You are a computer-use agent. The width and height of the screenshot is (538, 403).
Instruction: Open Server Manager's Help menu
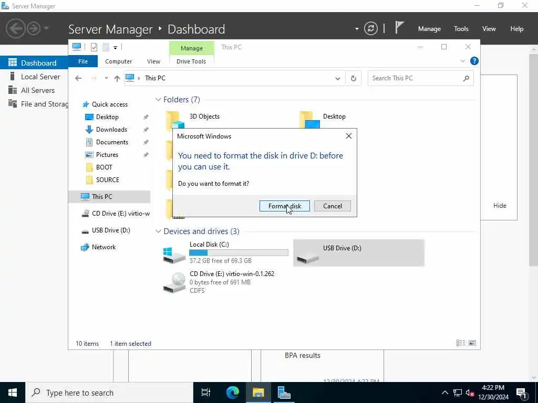pyautogui.click(x=516, y=29)
